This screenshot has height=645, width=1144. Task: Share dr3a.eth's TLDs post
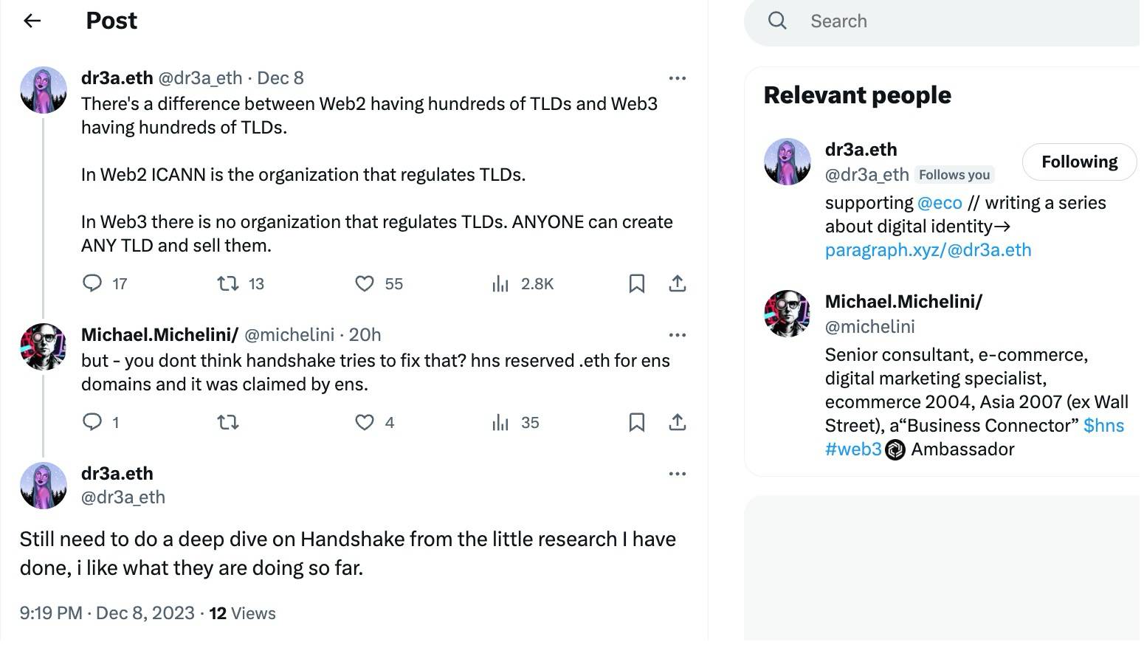pos(678,283)
